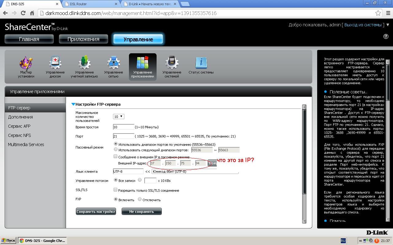Click the Сохранить настройки button
The width and height of the screenshot is (393, 245).
coord(96,211)
